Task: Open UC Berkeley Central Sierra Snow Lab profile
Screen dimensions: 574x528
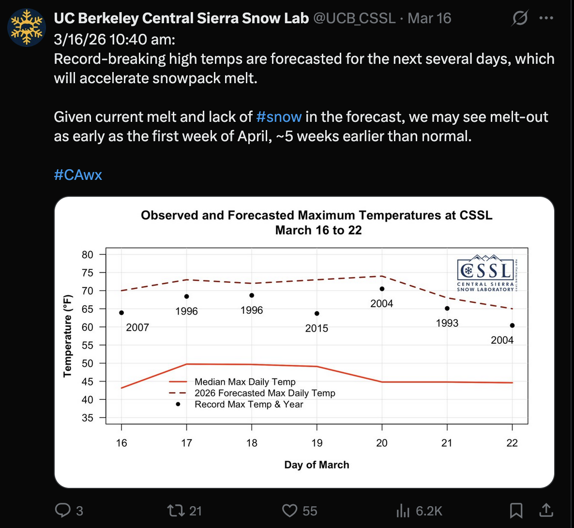Action: click(181, 18)
